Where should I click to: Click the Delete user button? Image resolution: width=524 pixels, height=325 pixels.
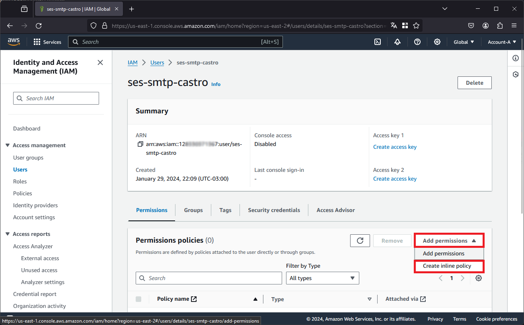(475, 83)
